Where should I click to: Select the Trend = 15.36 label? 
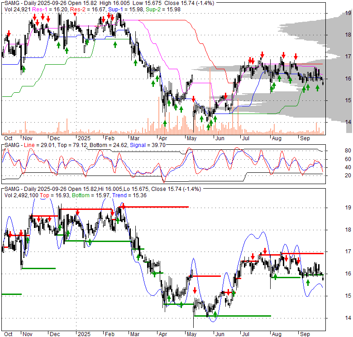pyautogui.click(x=129, y=195)
